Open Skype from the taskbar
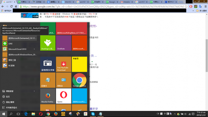The width and height of the screenshot is (208, 117). point(93,114)
